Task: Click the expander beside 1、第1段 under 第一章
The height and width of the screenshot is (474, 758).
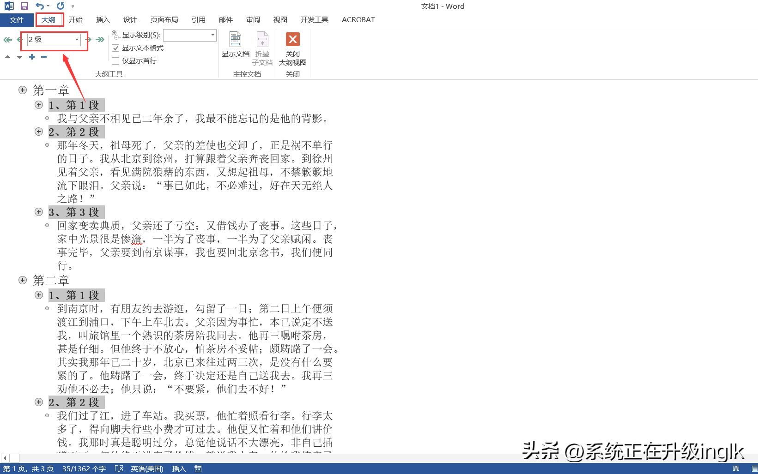Action: pyautogui.click(x=39, y=105)
